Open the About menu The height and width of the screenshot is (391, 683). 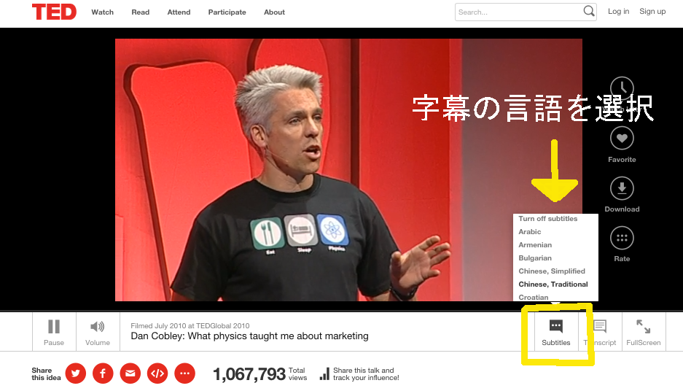(x=274, y=12)
